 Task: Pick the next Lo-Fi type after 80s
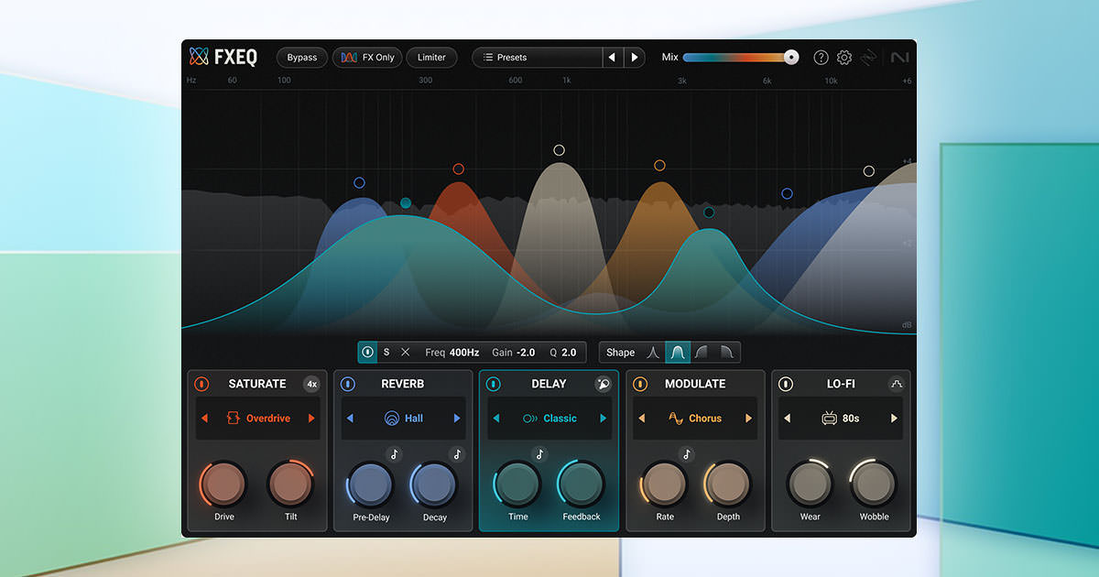[x=894, y=419]
